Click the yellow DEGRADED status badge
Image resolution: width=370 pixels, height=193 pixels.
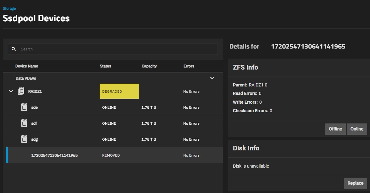(119, 91)
